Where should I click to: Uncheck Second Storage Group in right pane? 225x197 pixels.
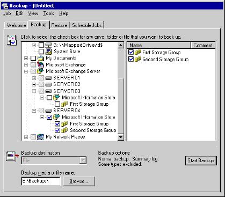pos(131,59)
